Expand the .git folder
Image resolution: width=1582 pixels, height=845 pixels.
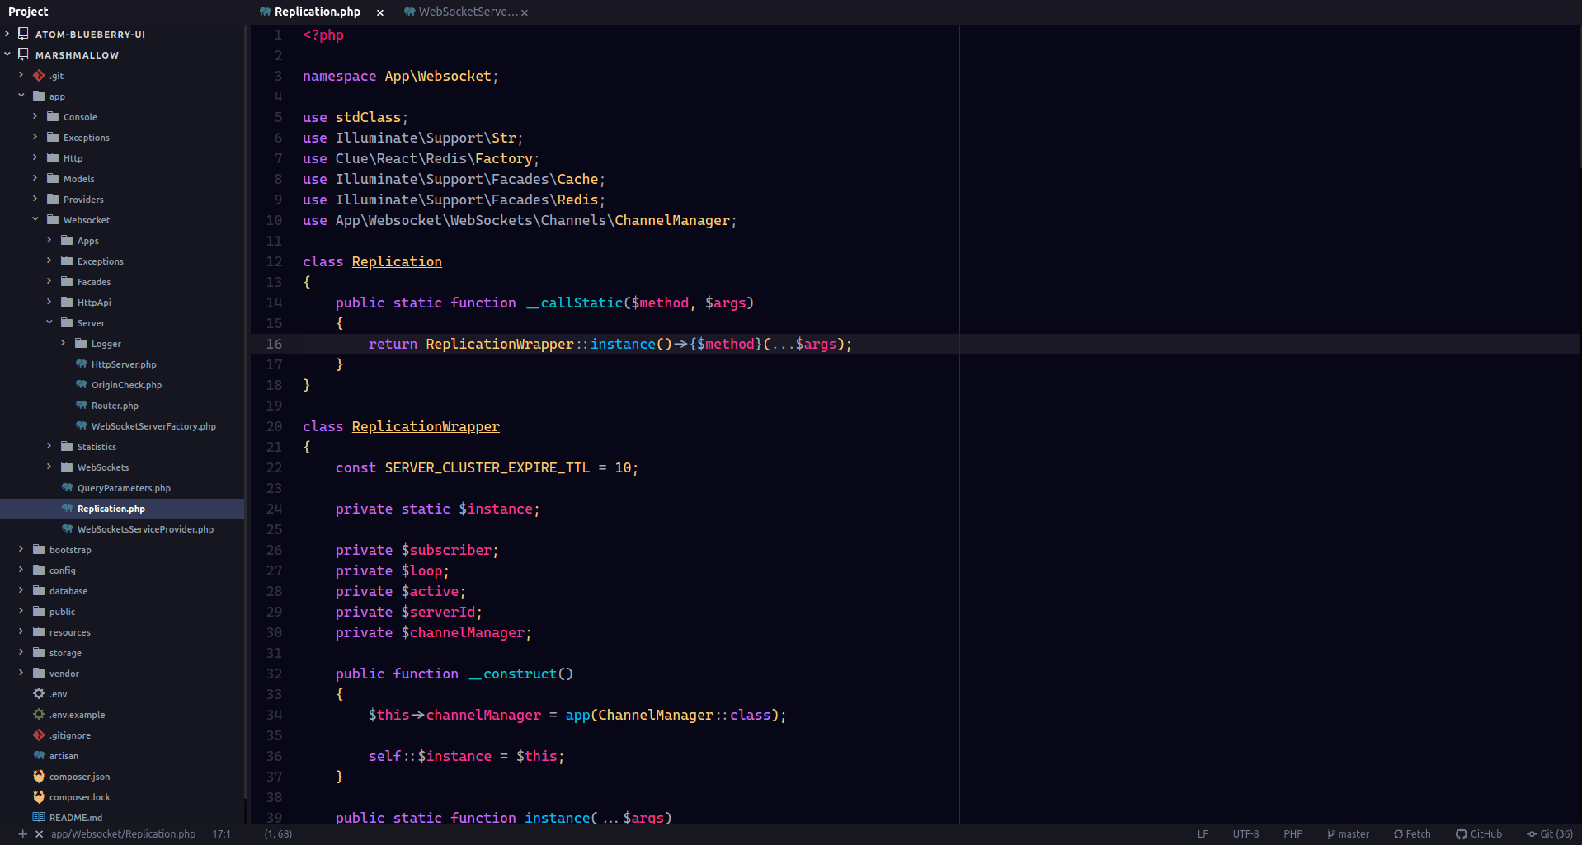point(21,75)
